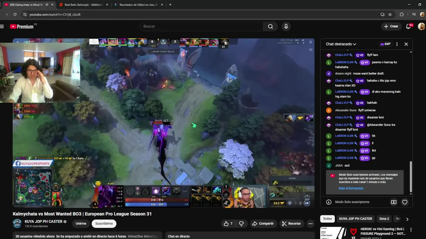
Task: Click chat message author 'JAKA'
Action: pyautogui.click(x=339, y=165)
